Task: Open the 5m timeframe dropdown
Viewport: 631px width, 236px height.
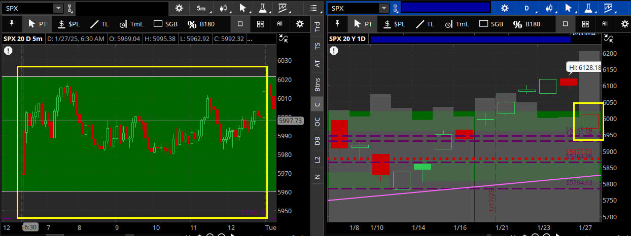Action: (x=201, y=8)
